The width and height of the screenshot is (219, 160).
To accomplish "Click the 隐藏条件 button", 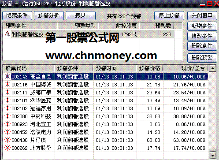I will (x=17, y=15).
